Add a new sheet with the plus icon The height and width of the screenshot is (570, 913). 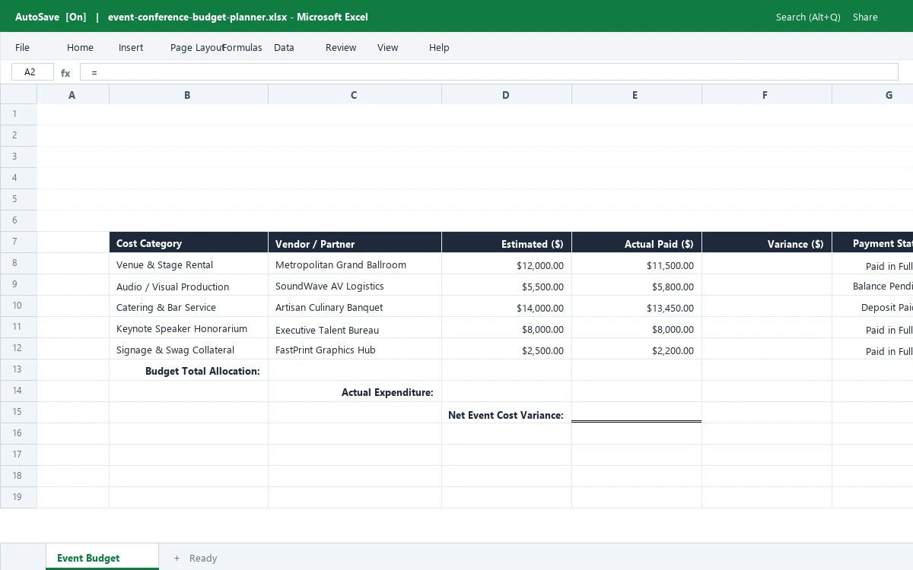coord(177,558)
